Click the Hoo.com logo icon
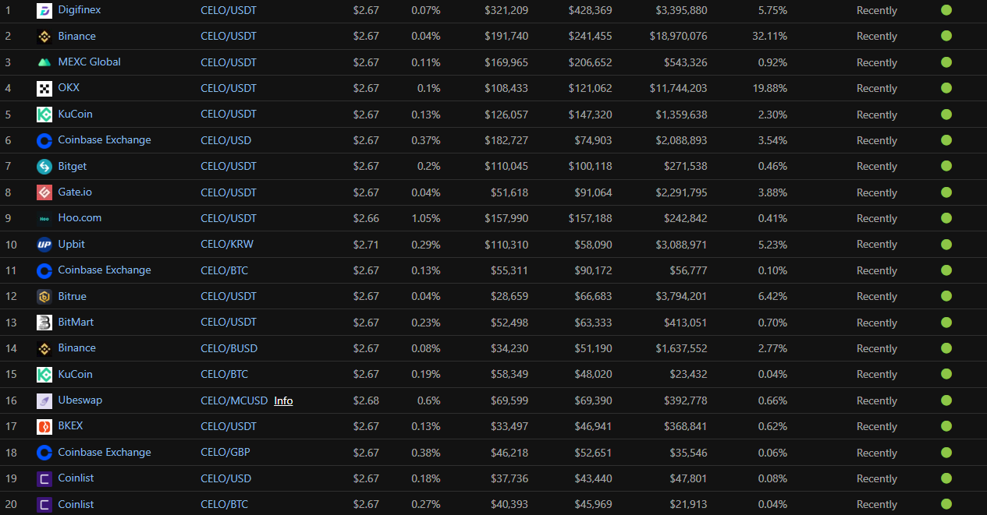This screenshot has height=515, width=987. pos(44,218)
